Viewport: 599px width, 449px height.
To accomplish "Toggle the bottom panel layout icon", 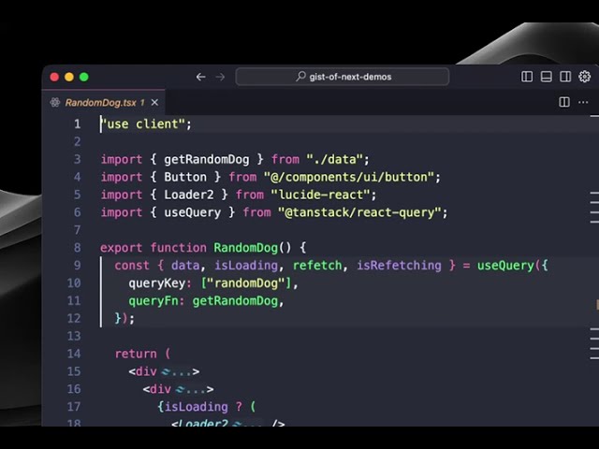I will point(547,77).
